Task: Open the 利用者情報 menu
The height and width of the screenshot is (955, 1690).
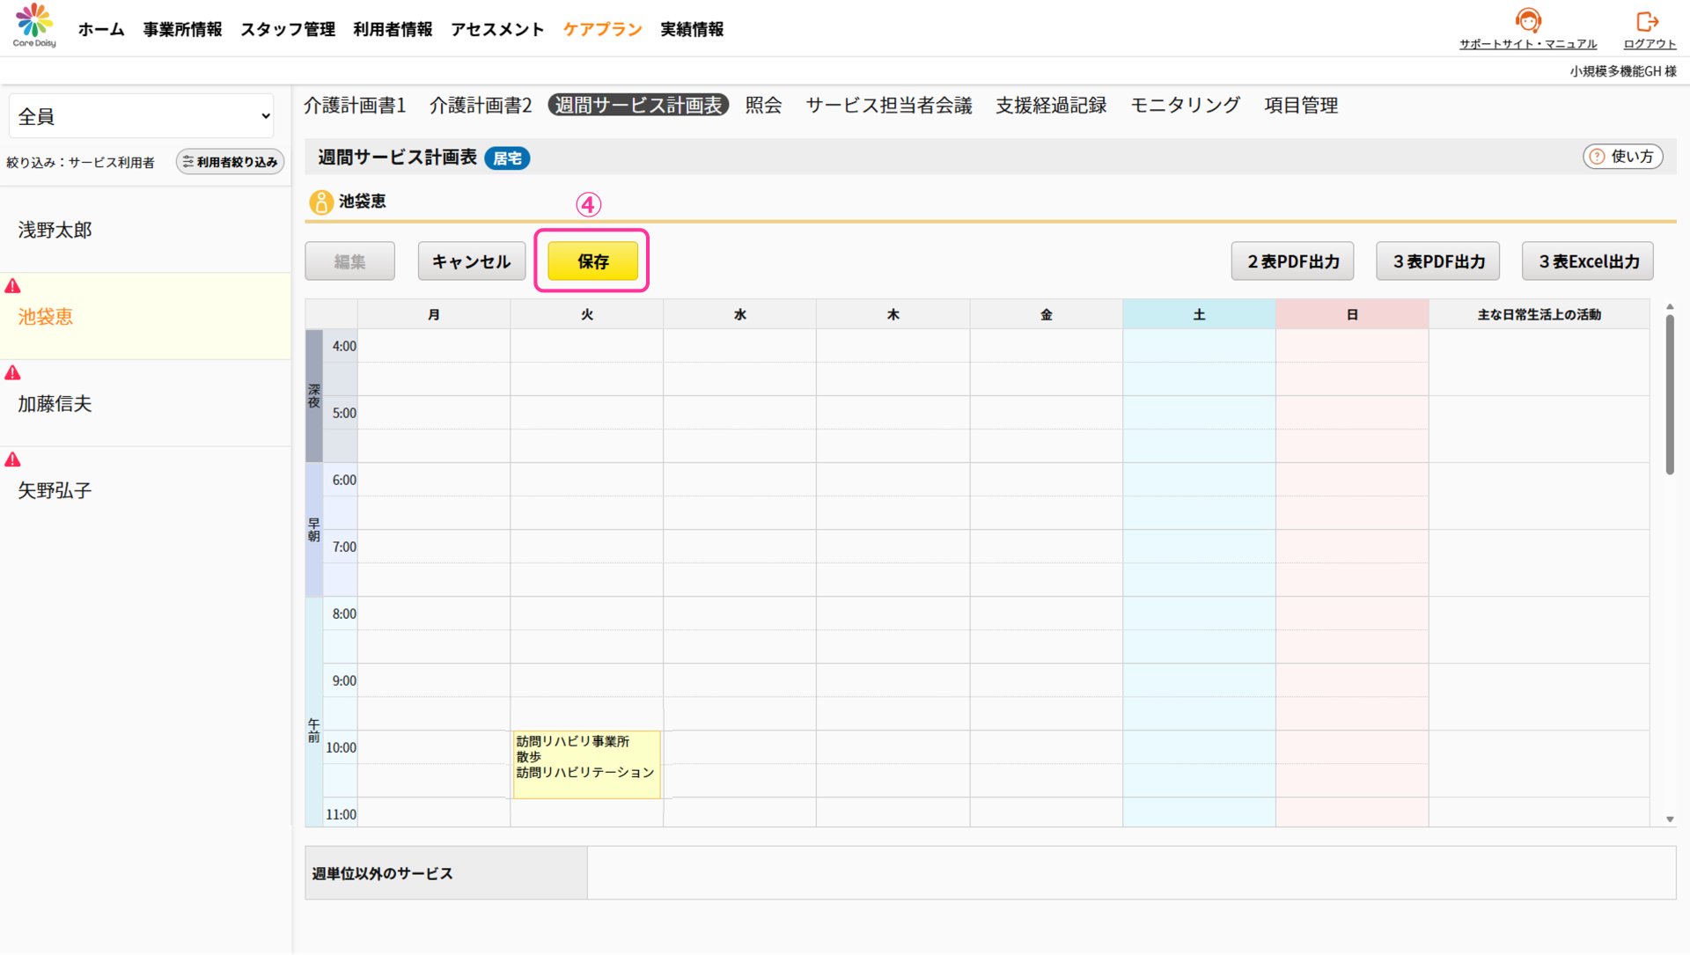Action: [393, 29]
